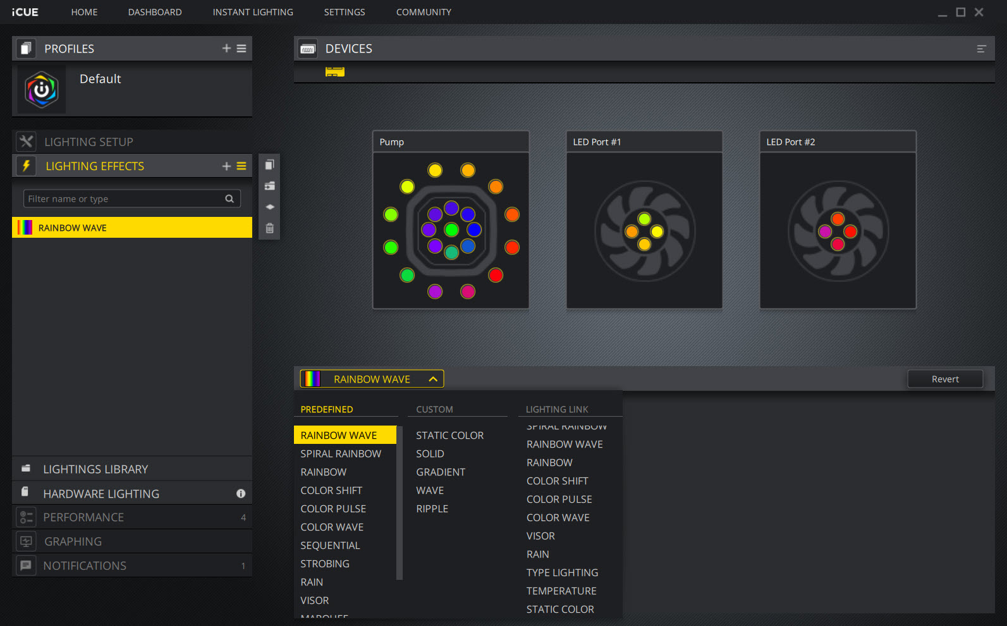Click the copy lighting effect icon
The image size is (1007, 626).
(269, 164)
